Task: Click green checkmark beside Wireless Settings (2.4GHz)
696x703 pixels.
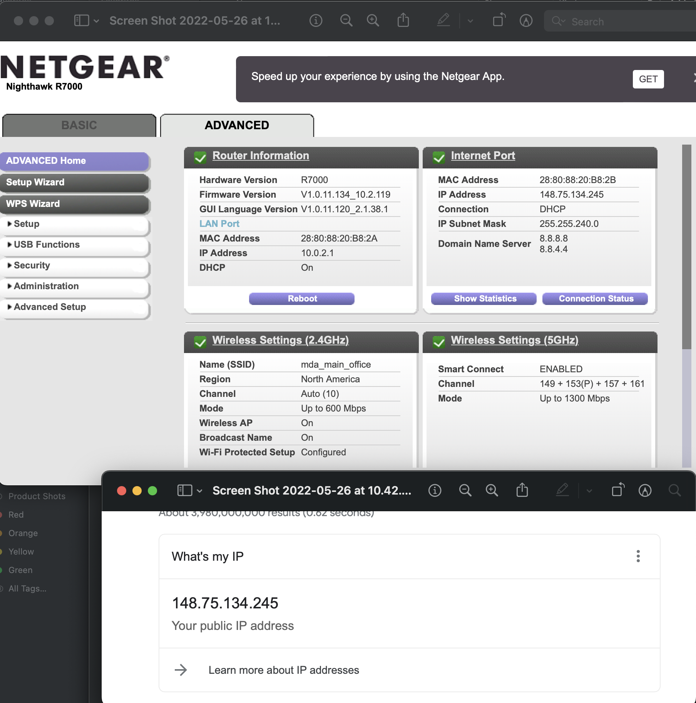Action: tap(200, 342)
